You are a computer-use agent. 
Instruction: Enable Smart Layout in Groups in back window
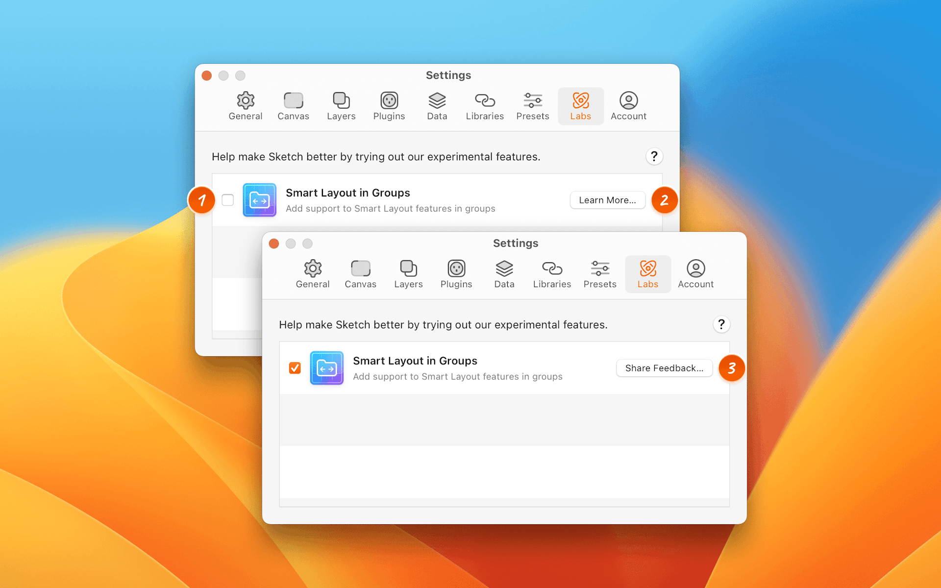pos(227,200)
